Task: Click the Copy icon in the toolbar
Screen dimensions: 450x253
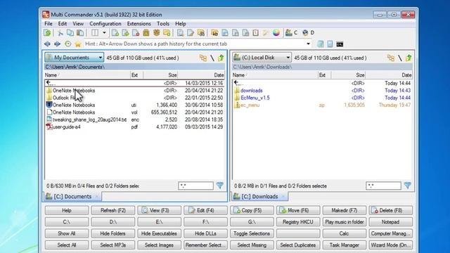Action: click(x=70, y=33)
